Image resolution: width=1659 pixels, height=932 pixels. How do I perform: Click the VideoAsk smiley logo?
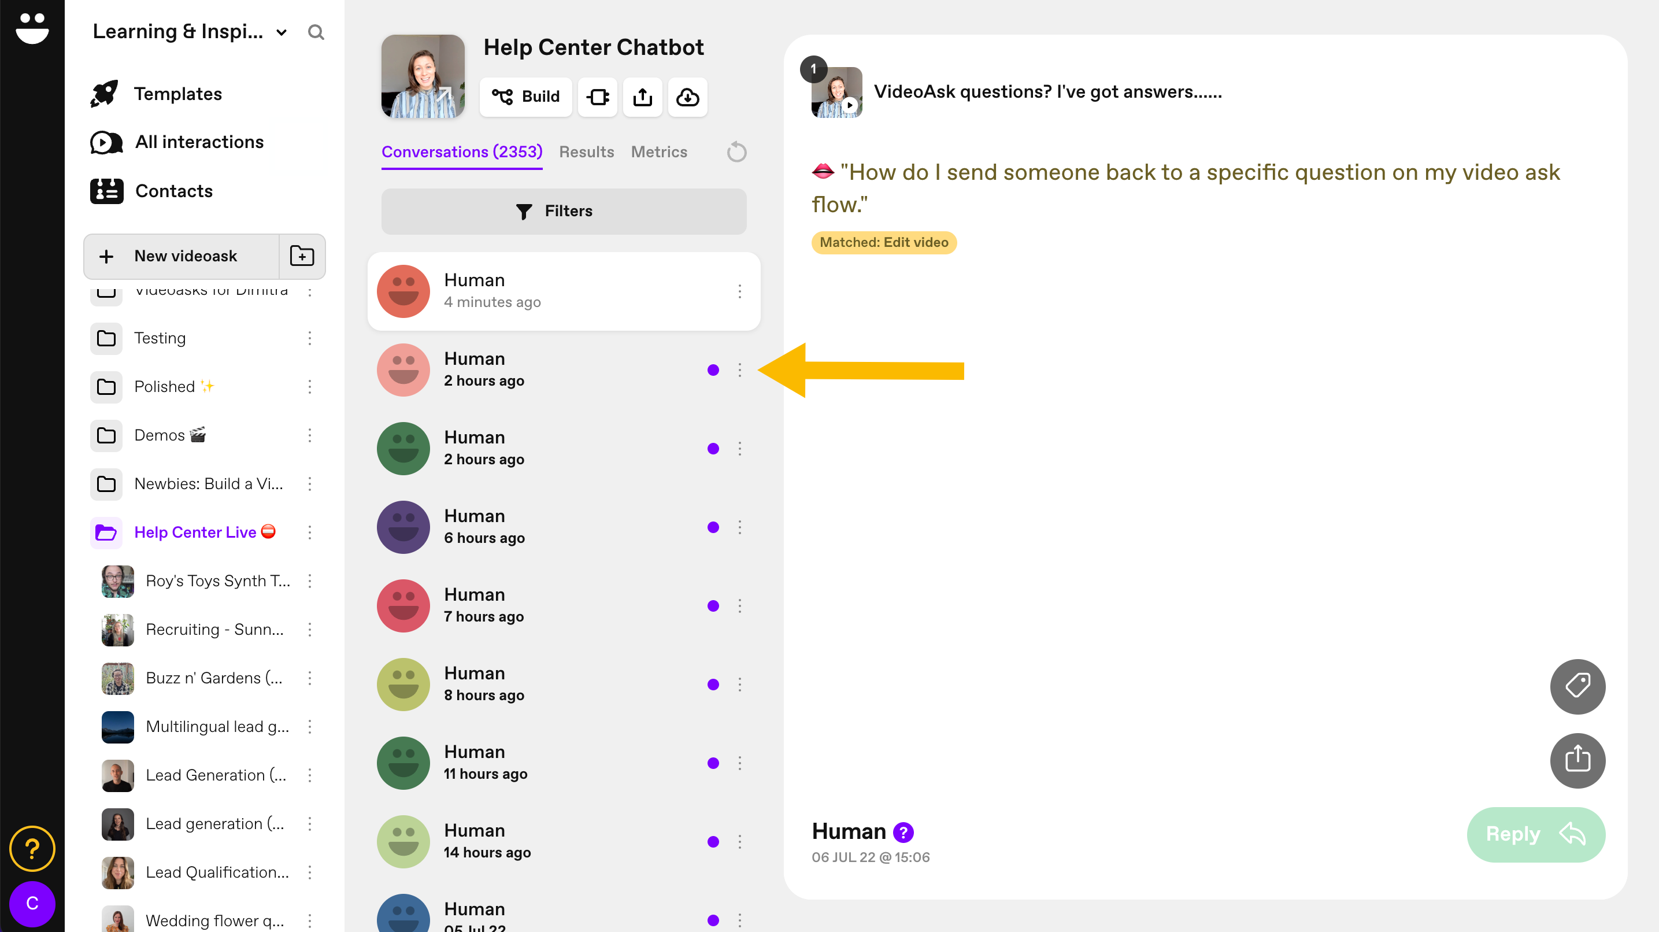(32, 28)
